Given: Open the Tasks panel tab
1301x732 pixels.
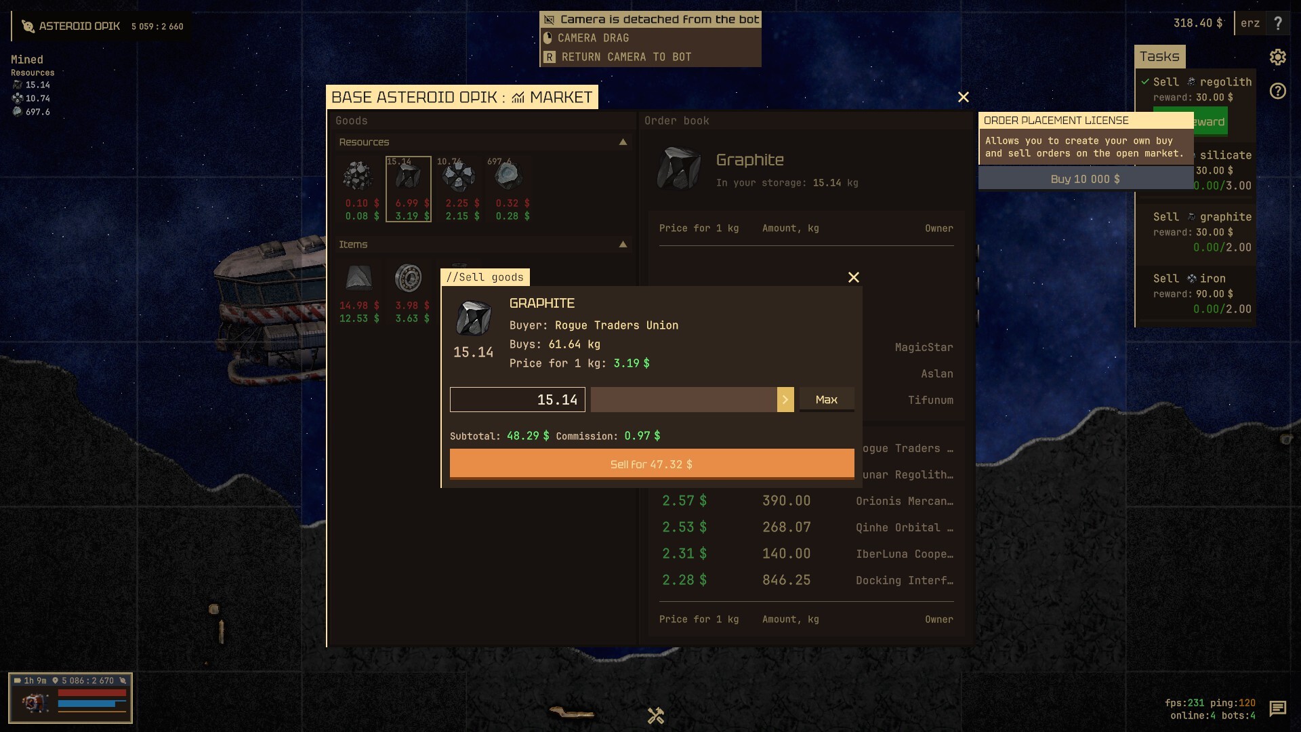Looking at the screenshot, I should click(1159, 57).
